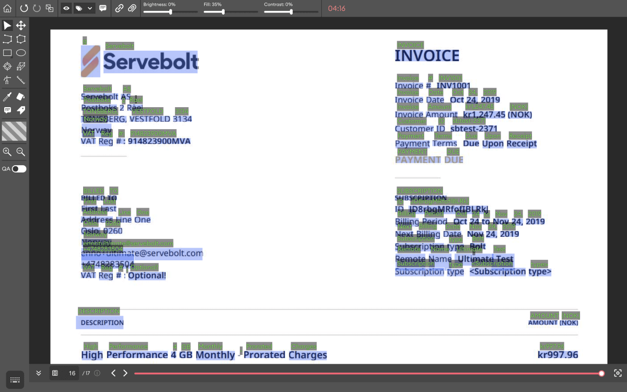Select the tag classification tool

coord(21,110)
